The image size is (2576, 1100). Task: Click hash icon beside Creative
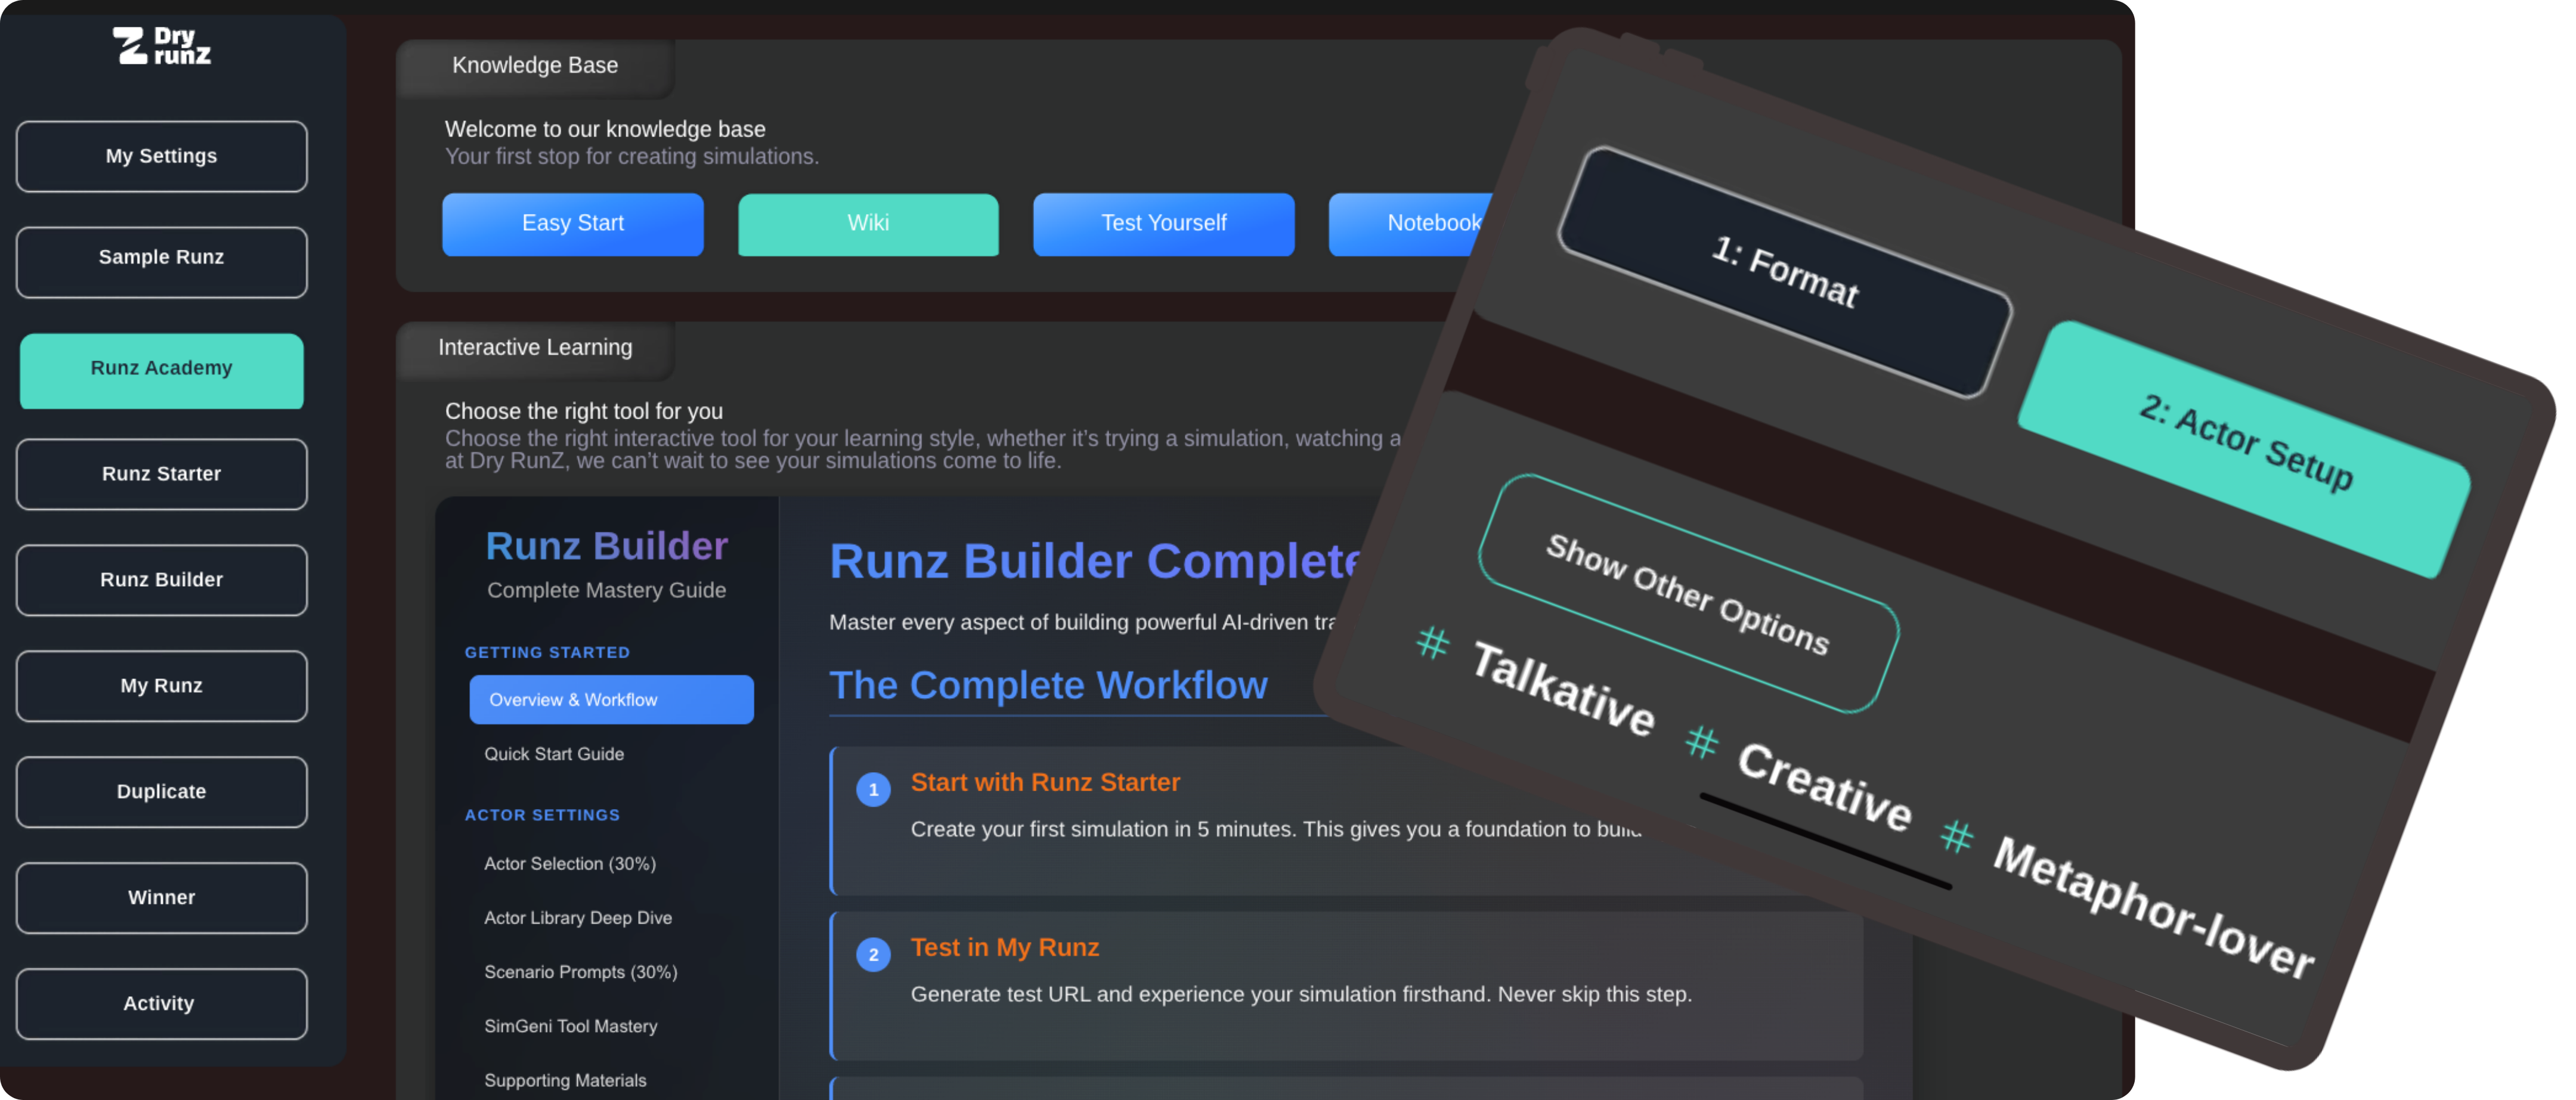1701,742
